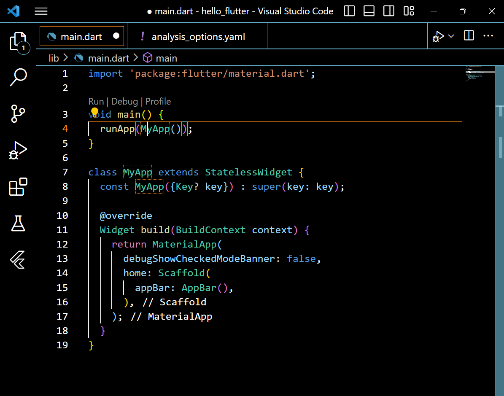Start debugging with editor run button

coord(438,36)
